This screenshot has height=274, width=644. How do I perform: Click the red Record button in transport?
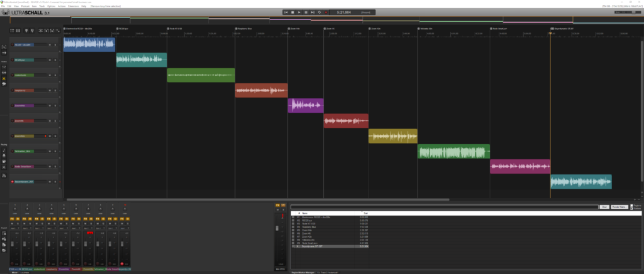(326, 13)
